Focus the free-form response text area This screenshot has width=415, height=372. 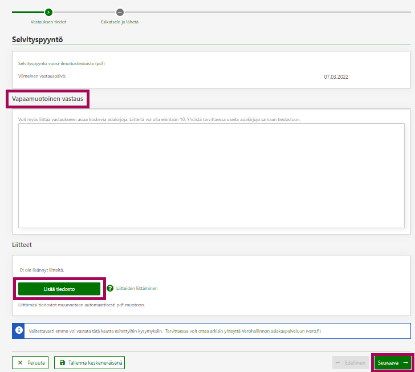click(210, 176)
